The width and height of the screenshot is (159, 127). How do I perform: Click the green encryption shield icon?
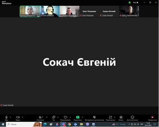(x=130, y=2)
